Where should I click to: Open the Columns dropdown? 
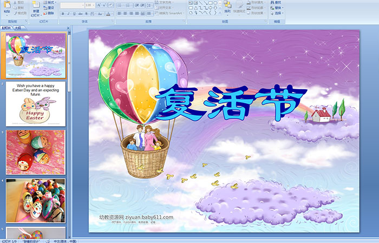150,14
